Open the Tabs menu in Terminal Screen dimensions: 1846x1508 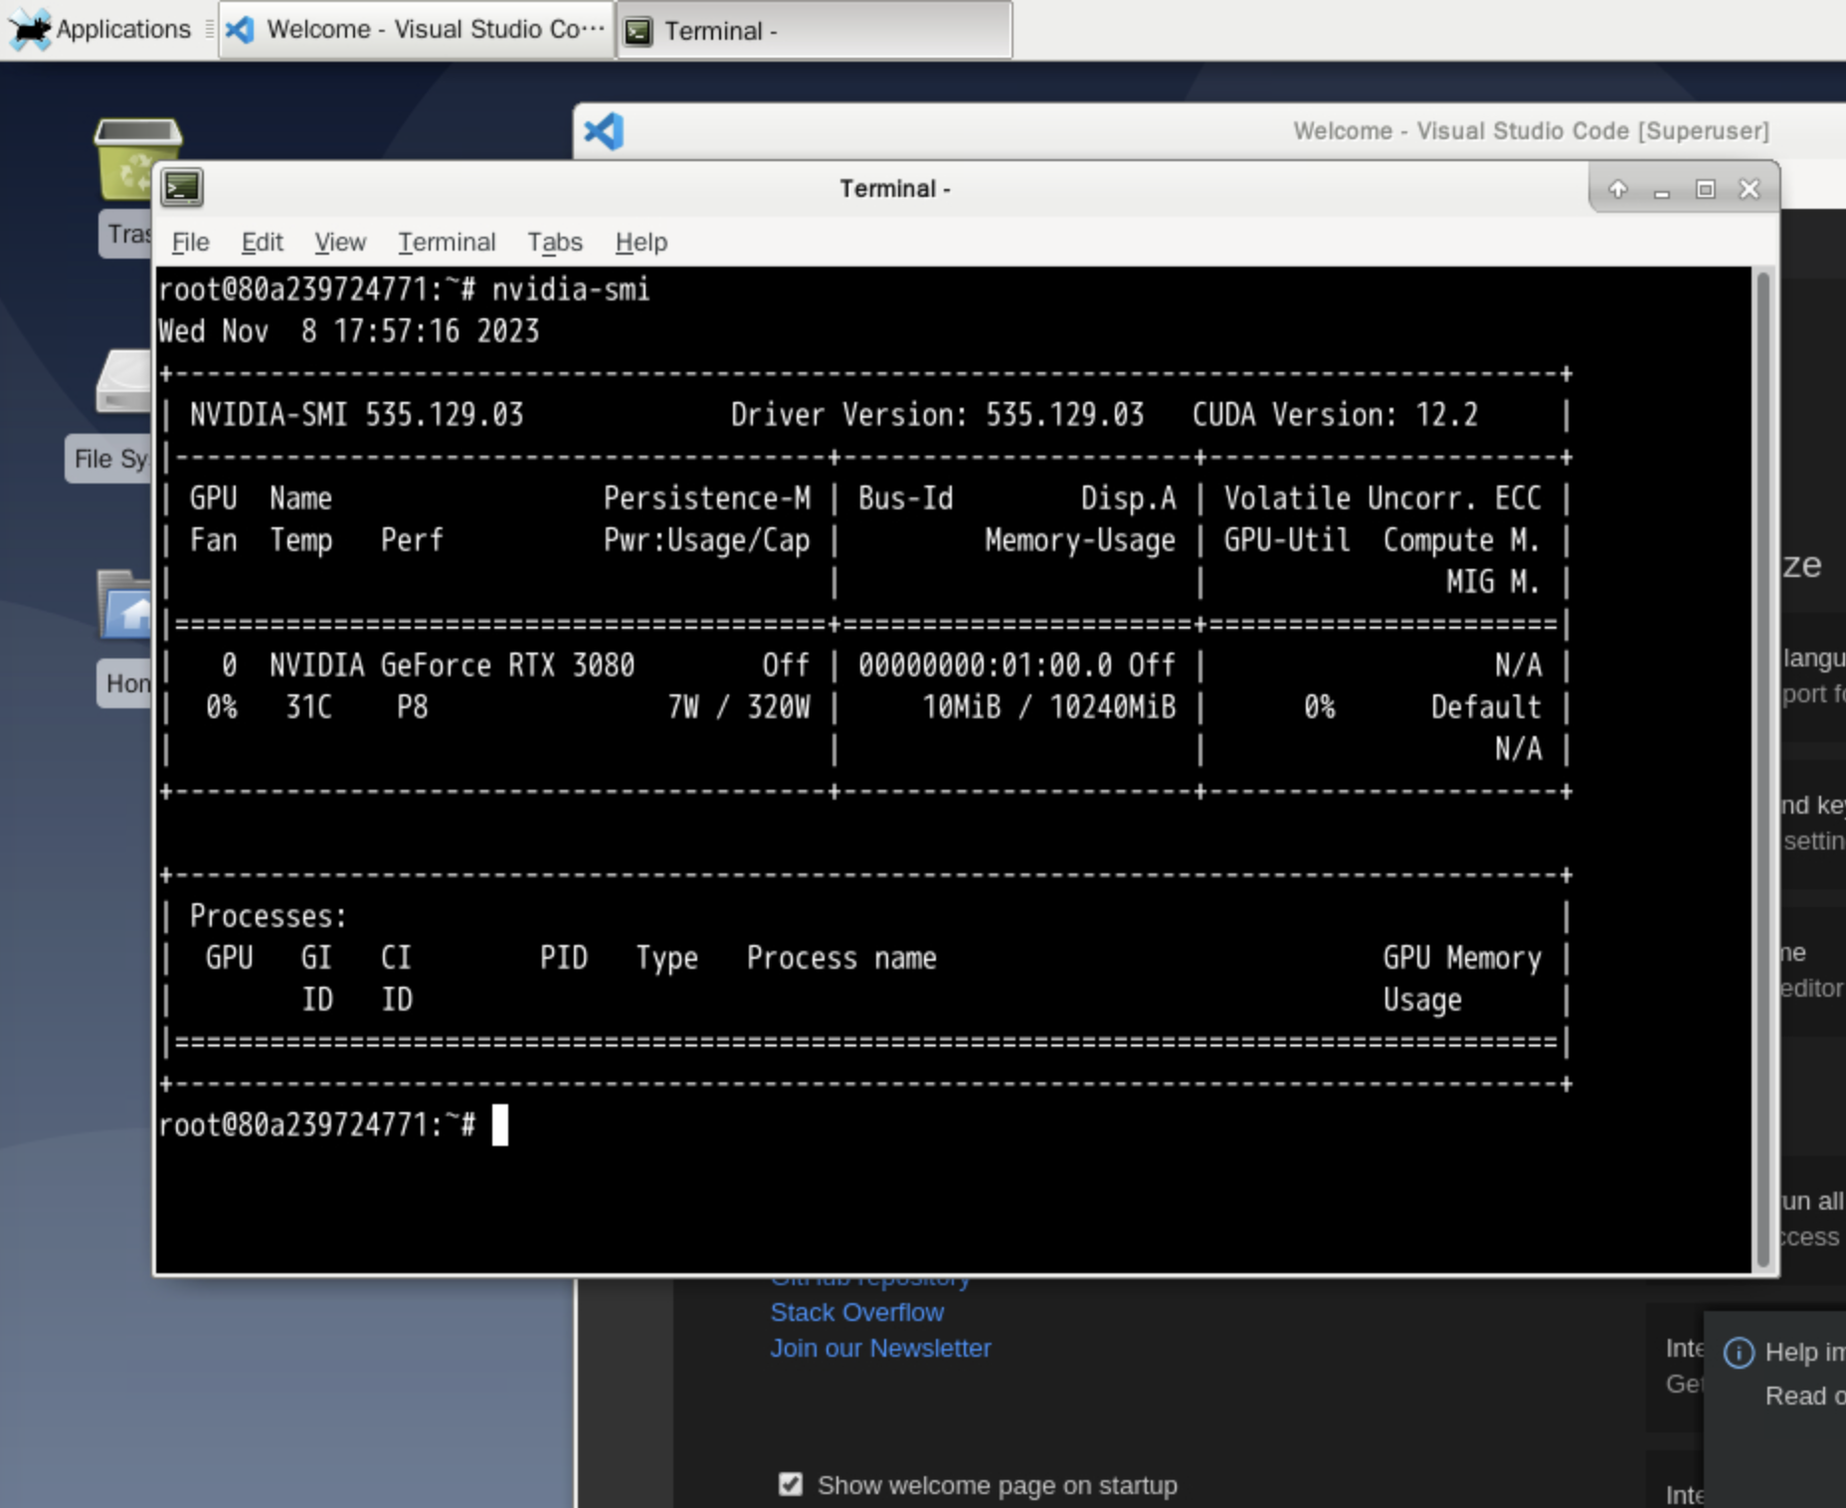click(555, 242)
